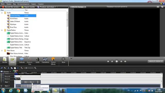The width and height of the screenshot is (165, 93).
Task: Open the Вид menu
Action: click(14, 4)
